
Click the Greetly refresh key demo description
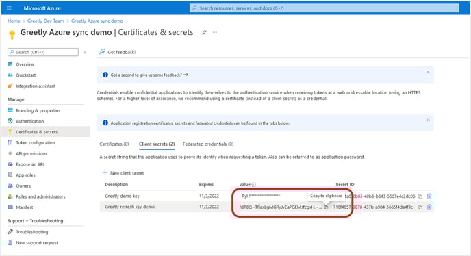[x=130, y=207]
